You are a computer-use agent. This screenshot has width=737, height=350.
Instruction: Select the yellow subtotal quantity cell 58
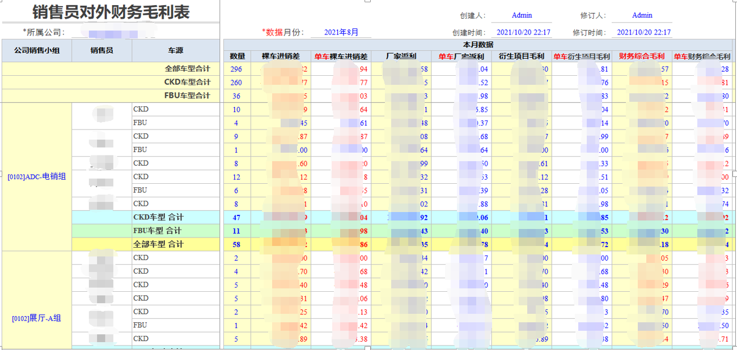[236, 244]
